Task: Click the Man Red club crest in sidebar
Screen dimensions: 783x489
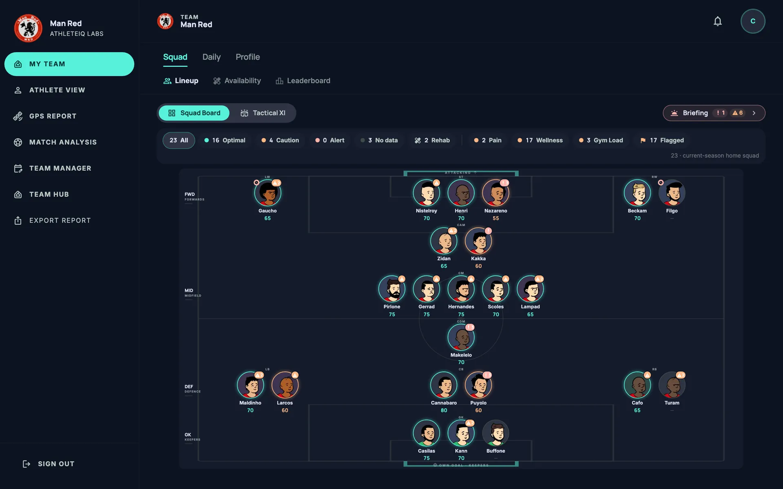Action: [28, 28]
